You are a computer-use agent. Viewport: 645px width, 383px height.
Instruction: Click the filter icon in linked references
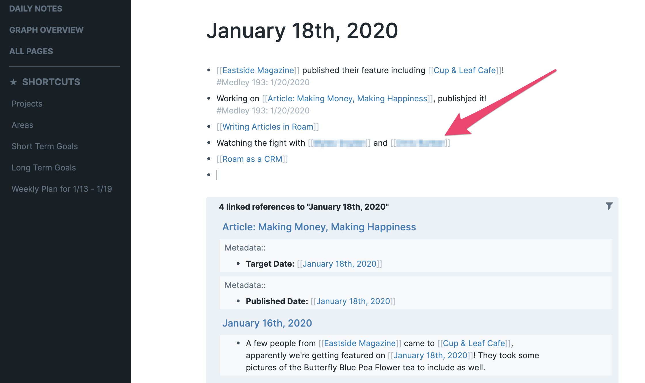(609, 206)
